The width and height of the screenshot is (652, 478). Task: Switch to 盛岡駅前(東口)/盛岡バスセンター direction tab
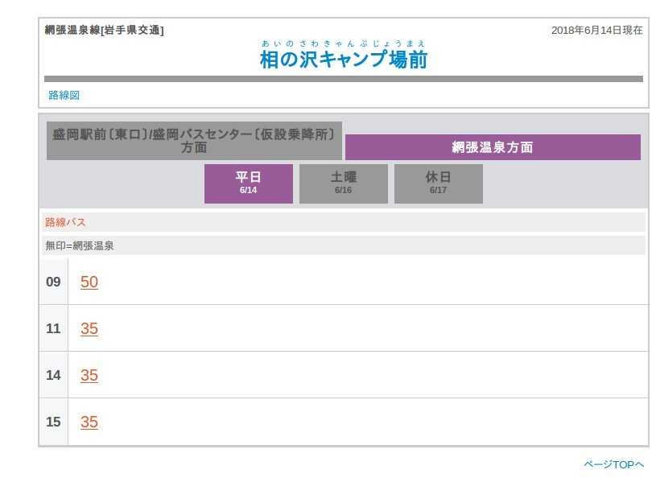click(194, 141)
